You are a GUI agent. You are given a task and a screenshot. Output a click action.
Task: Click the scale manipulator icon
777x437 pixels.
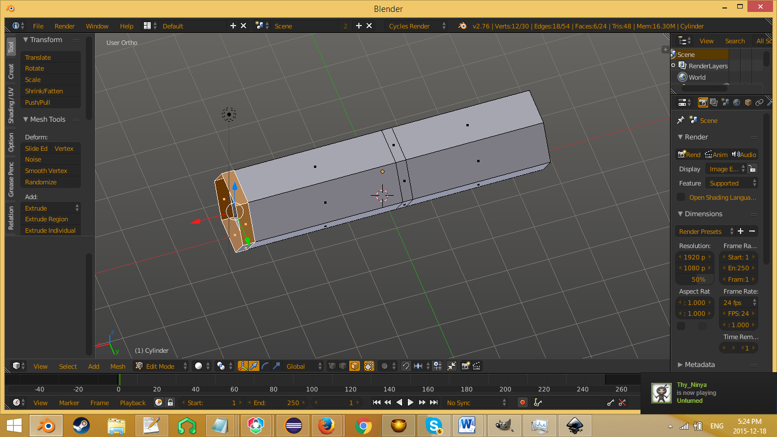click(277, 366)
